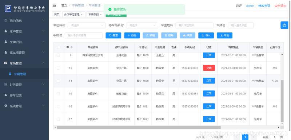Open the blue settings gear button
291x140 pixels.
pos(284,25)
